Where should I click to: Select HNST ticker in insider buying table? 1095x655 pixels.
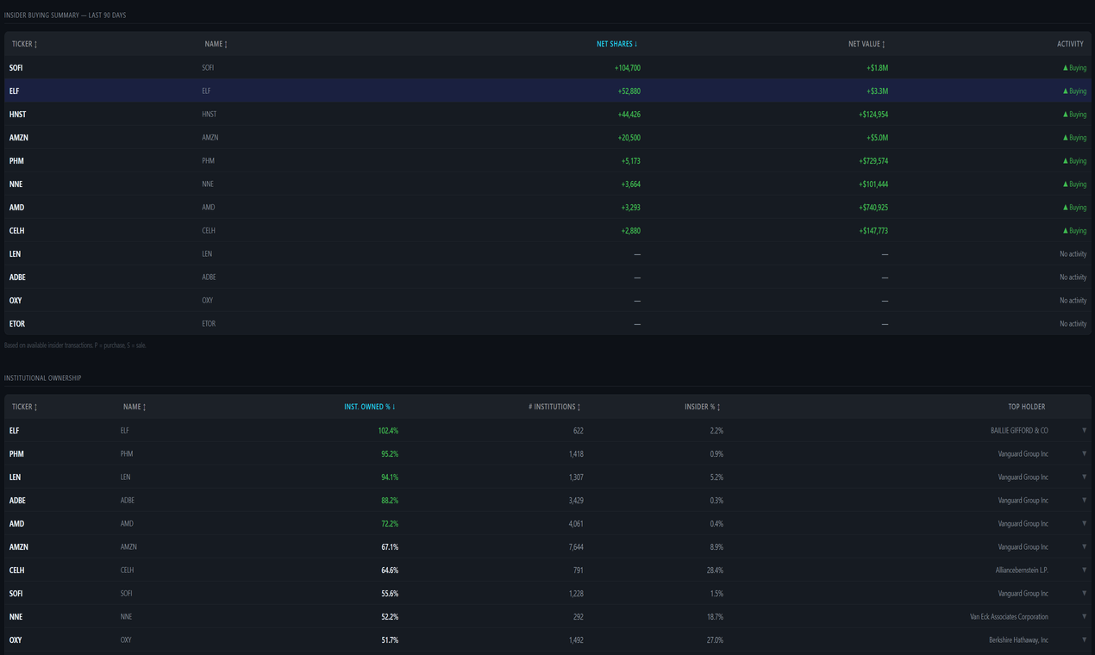(17, 114)
